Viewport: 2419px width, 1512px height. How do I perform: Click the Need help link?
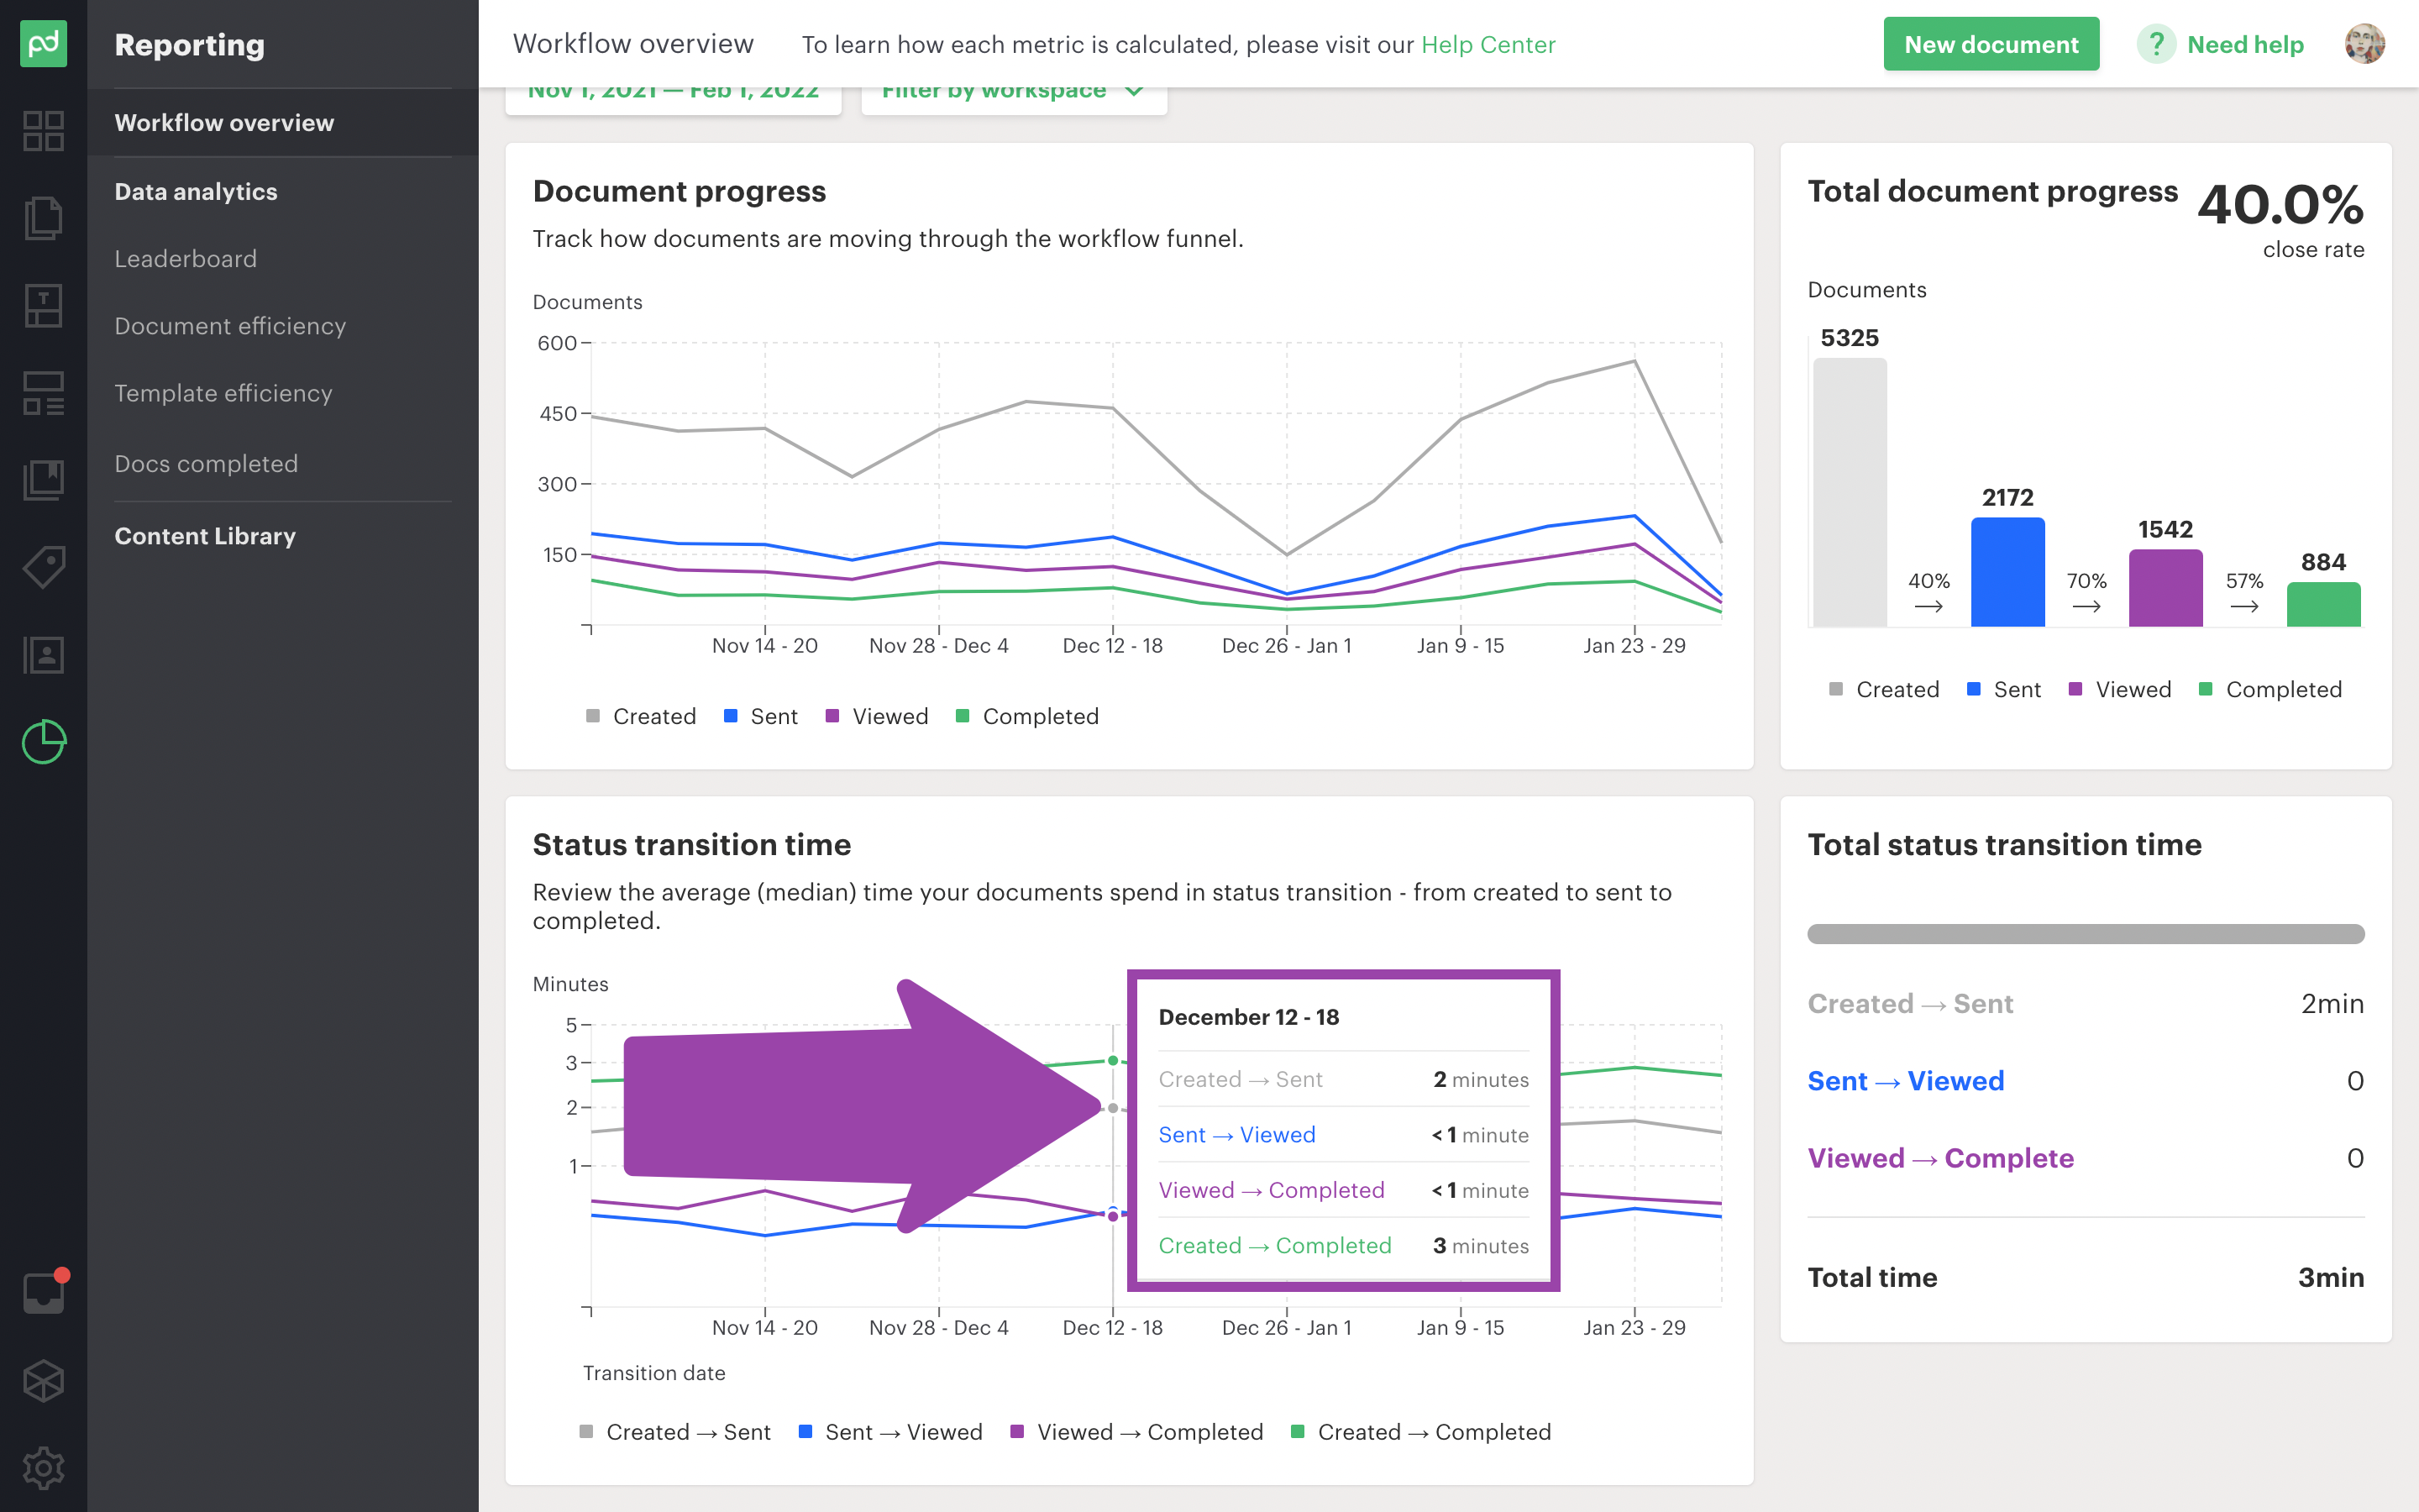2245,44
